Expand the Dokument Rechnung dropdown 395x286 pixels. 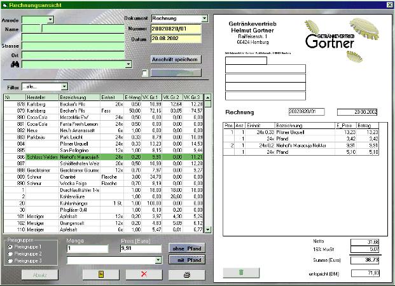[x=204, y=18]
